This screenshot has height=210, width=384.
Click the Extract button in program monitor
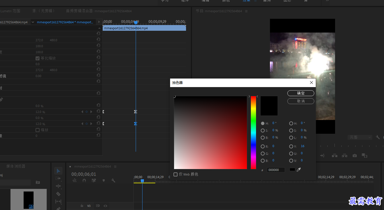click(x=344, y=155)
